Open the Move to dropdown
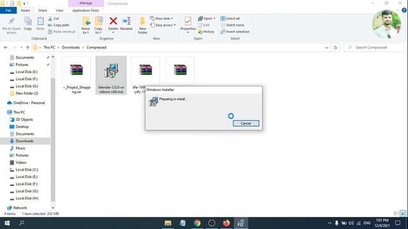408x229 pixels. (x=85, y=25)
